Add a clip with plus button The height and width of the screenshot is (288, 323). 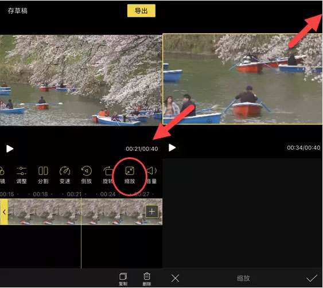152,212
